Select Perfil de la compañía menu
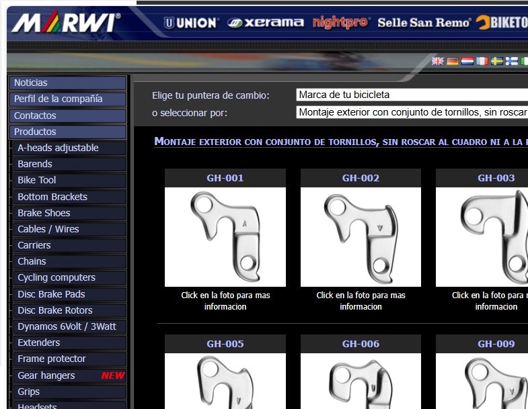The height and width of the screenshot is (409, 528). pyautogui.click(x=67, y=99)
